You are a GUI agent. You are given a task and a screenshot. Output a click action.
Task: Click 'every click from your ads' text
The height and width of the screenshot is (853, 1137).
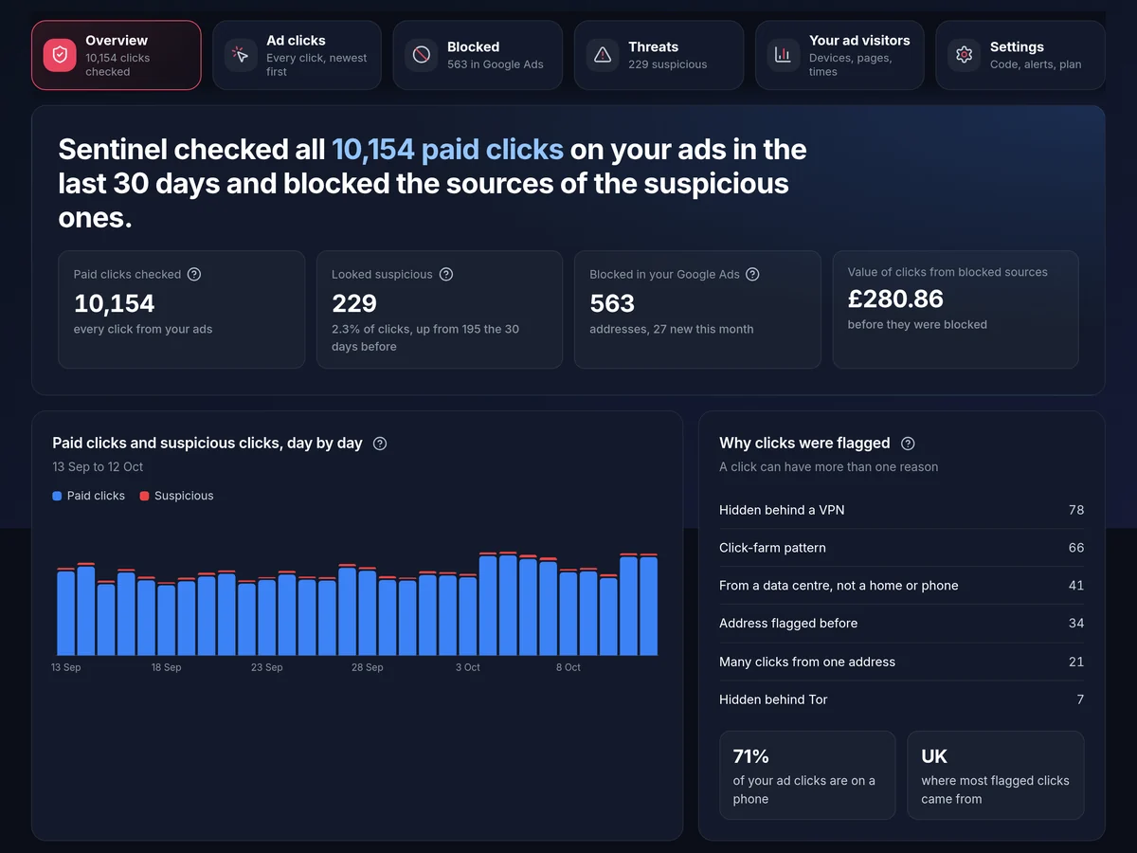[x=143, y=330]
